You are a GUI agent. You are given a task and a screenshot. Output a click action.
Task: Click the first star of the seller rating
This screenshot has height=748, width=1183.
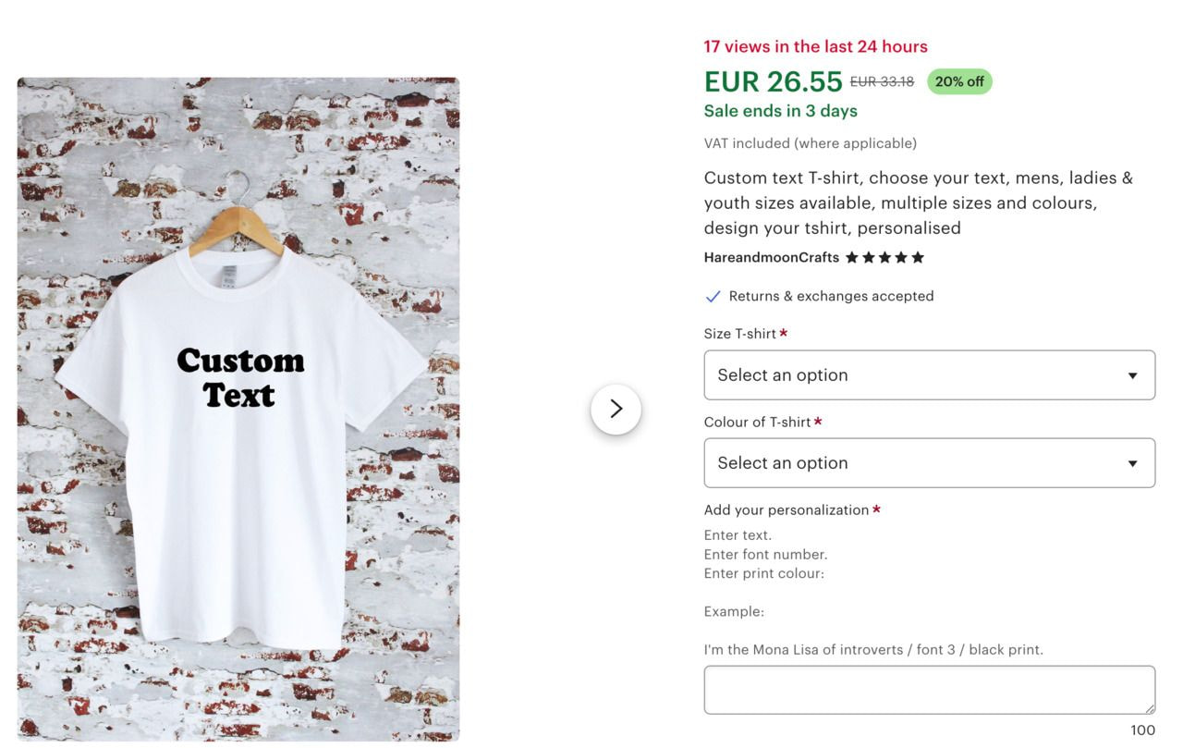tap(851, 257)
